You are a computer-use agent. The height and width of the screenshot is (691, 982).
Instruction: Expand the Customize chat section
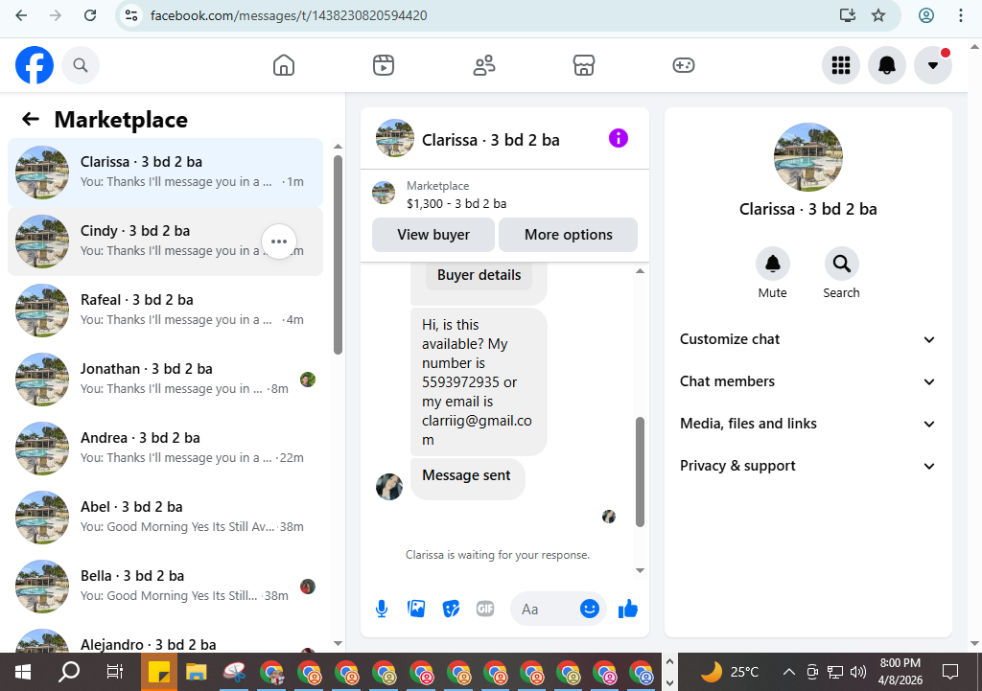point(807,339)
